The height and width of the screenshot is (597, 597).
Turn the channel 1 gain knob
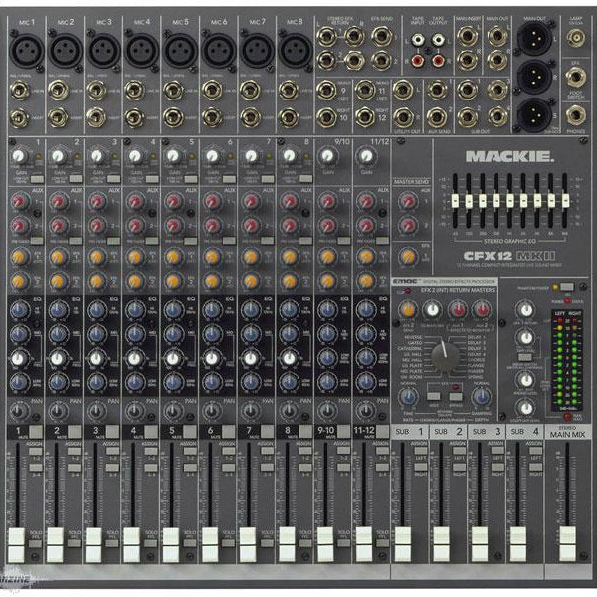click(x=19, y=156)
